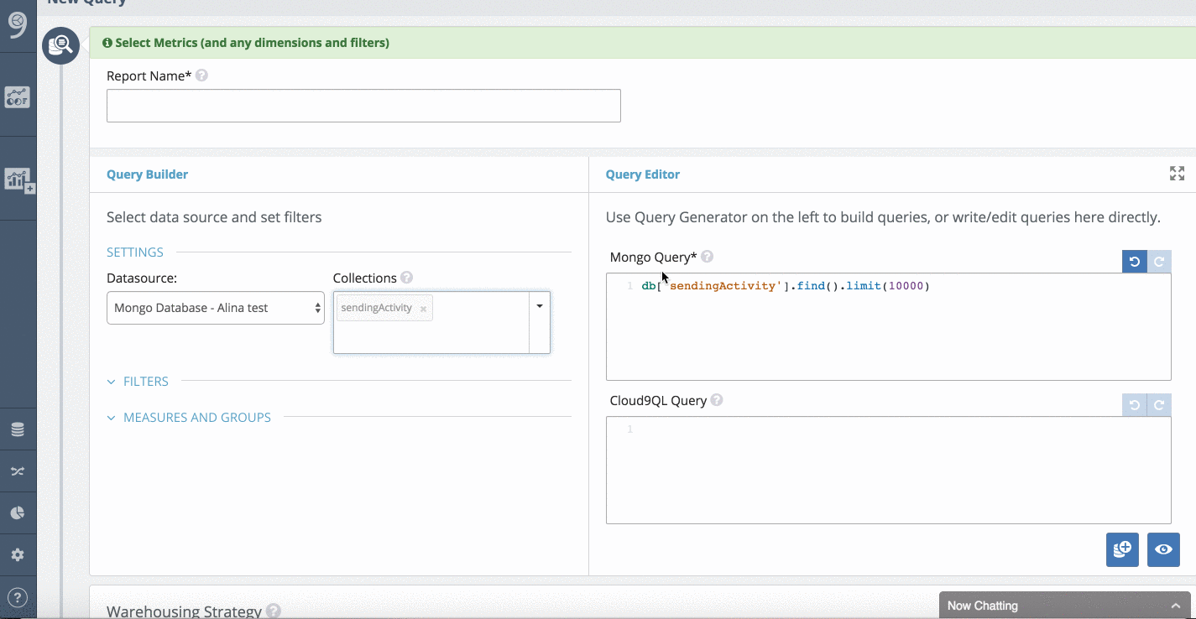Open the Report Name help tooltip
The width and height of the screenshot is (1196, 619).
201,75
